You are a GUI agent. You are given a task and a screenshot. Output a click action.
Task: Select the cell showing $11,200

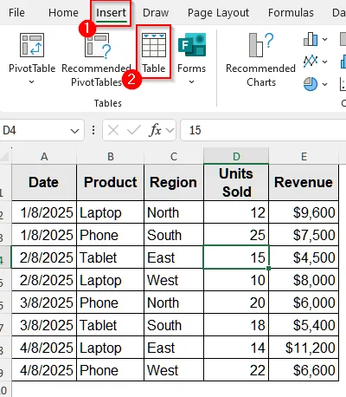(x=304, y=348)
